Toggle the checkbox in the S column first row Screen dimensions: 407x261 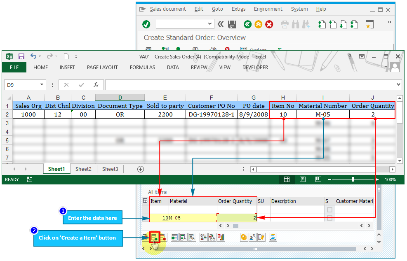(x=329, y=210)
